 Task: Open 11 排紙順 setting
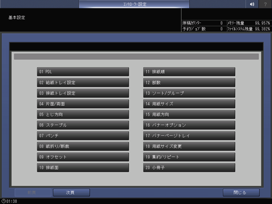tap(189, 72)
